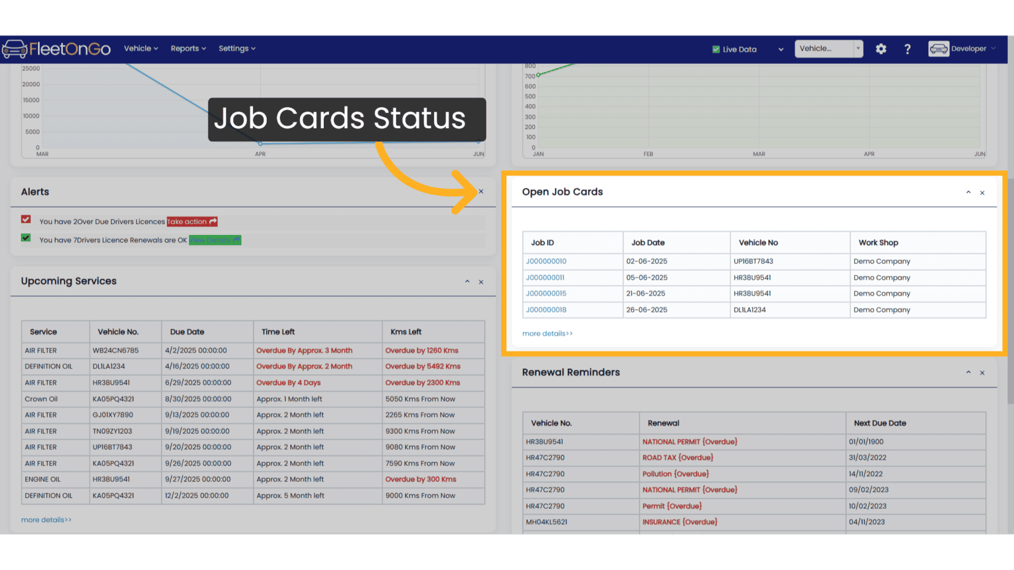The image size is (1014, 570).
Task: Open the Vehicle menu
Action: coord(141,49)
